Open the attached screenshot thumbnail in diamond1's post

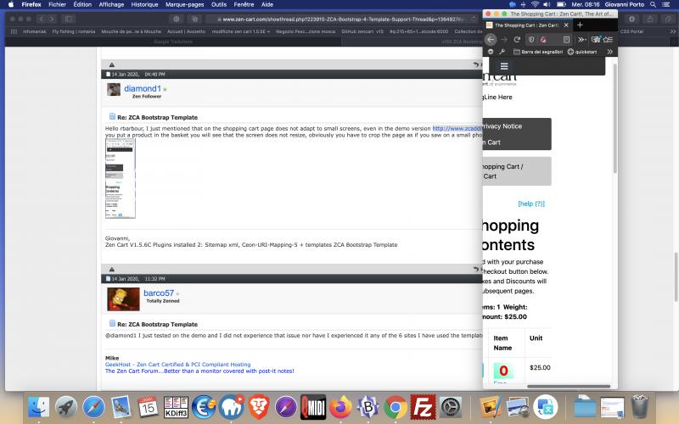pos(121,178)
